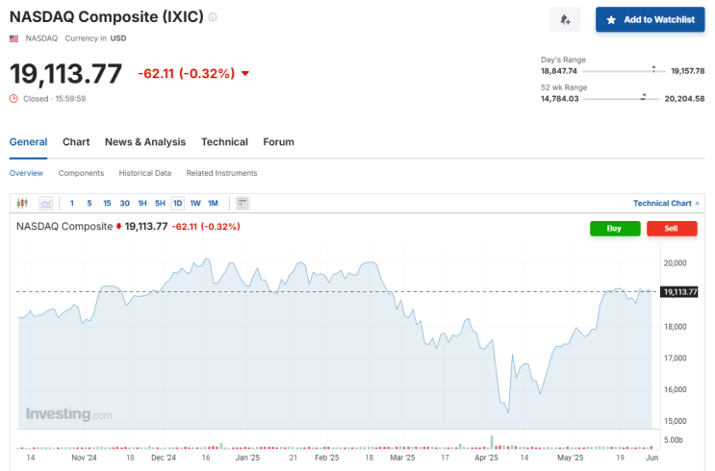Set chart interval to 30 minutes
The height and width of the screenshot is (471, 715).
(x=124, y=203)
